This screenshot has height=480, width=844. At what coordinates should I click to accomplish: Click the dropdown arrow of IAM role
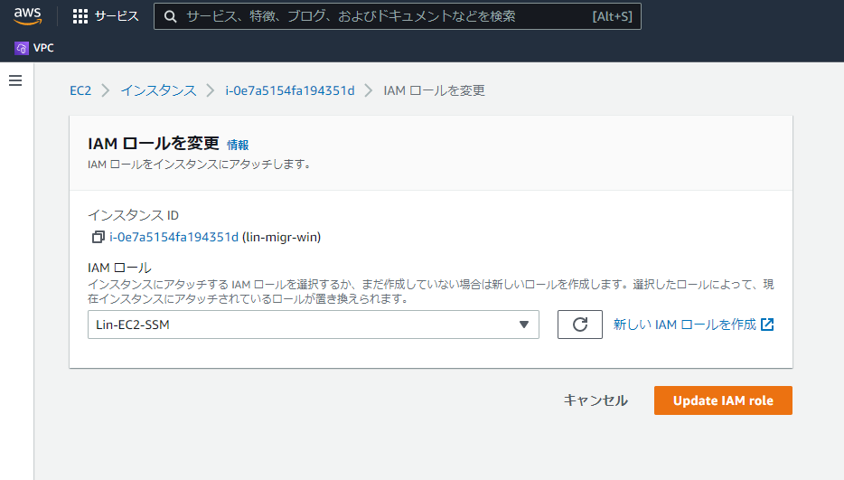524,325
